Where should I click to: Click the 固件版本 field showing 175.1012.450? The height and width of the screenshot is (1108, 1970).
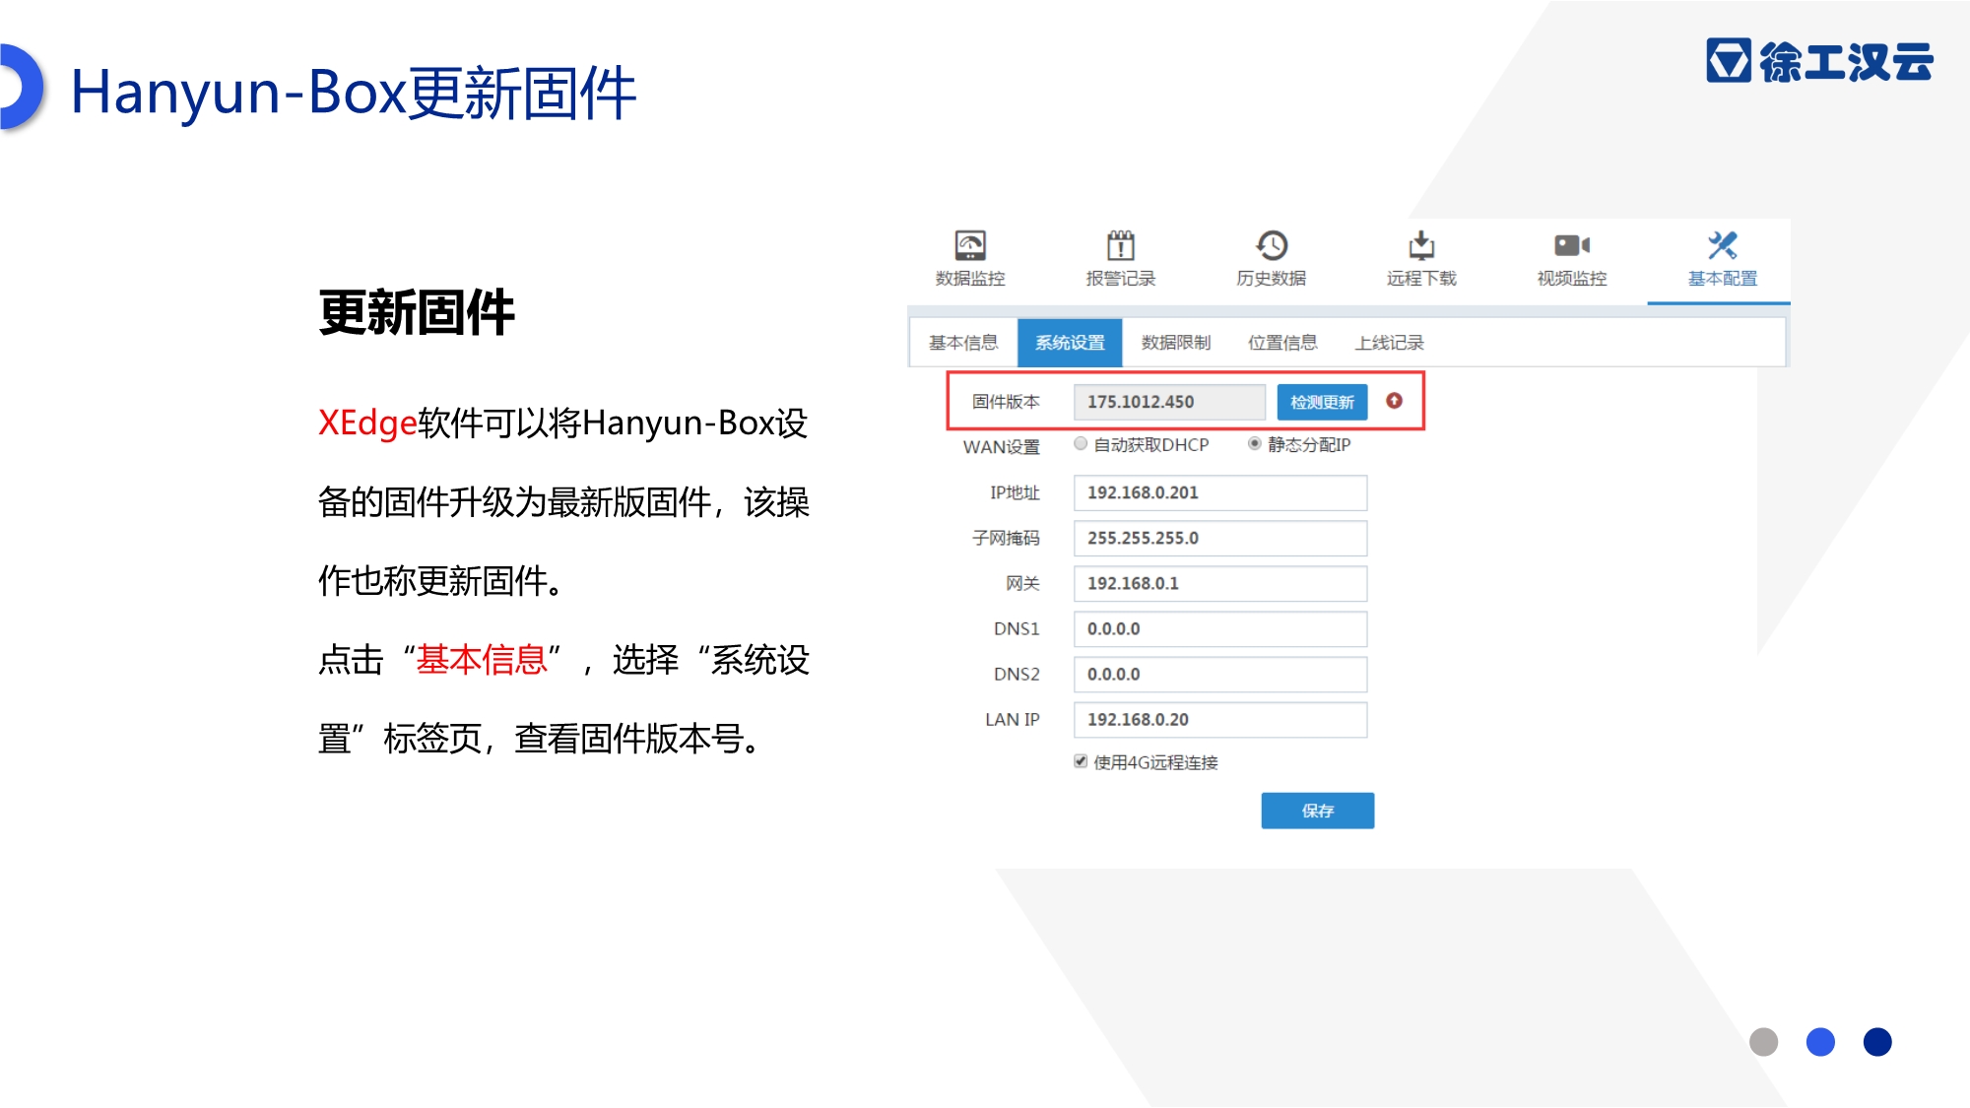pyautogui.click(x=1169, y=402)
